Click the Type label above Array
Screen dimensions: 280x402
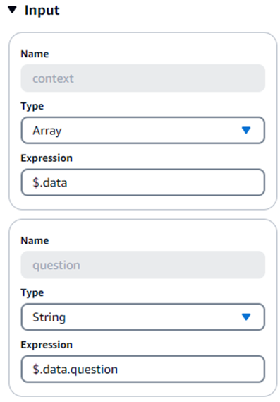coord(32,106)
